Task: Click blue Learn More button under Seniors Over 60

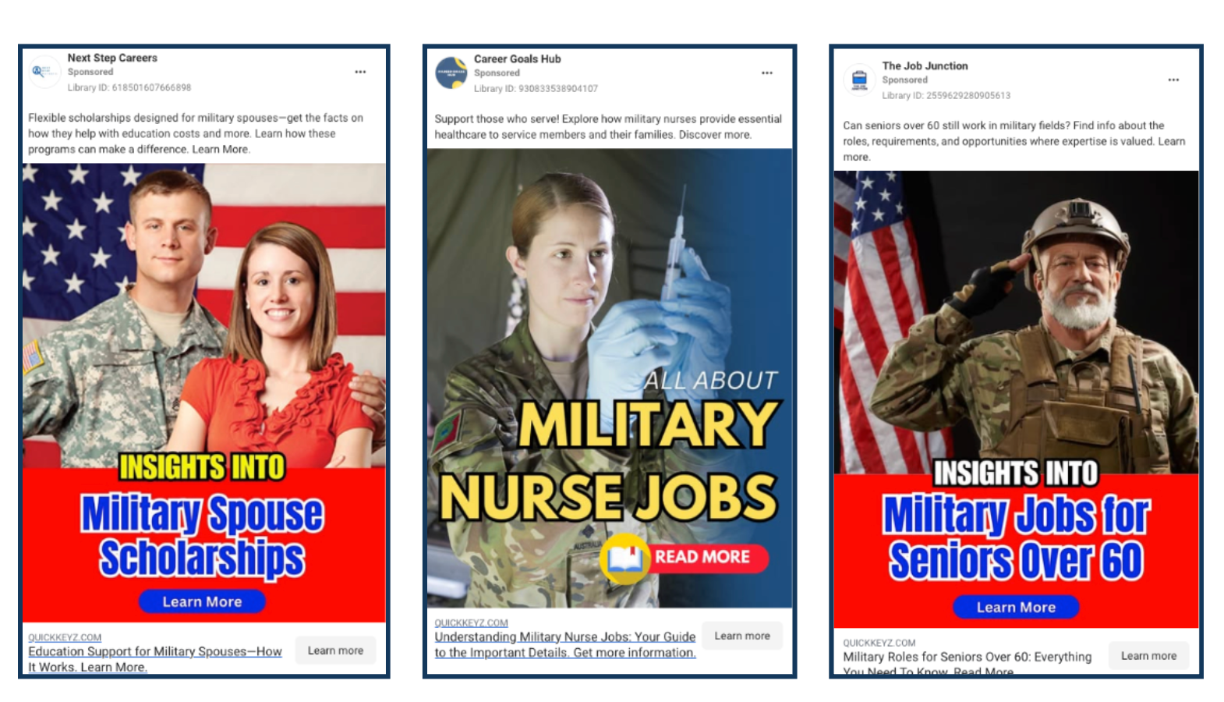Action: [1016, 607]
